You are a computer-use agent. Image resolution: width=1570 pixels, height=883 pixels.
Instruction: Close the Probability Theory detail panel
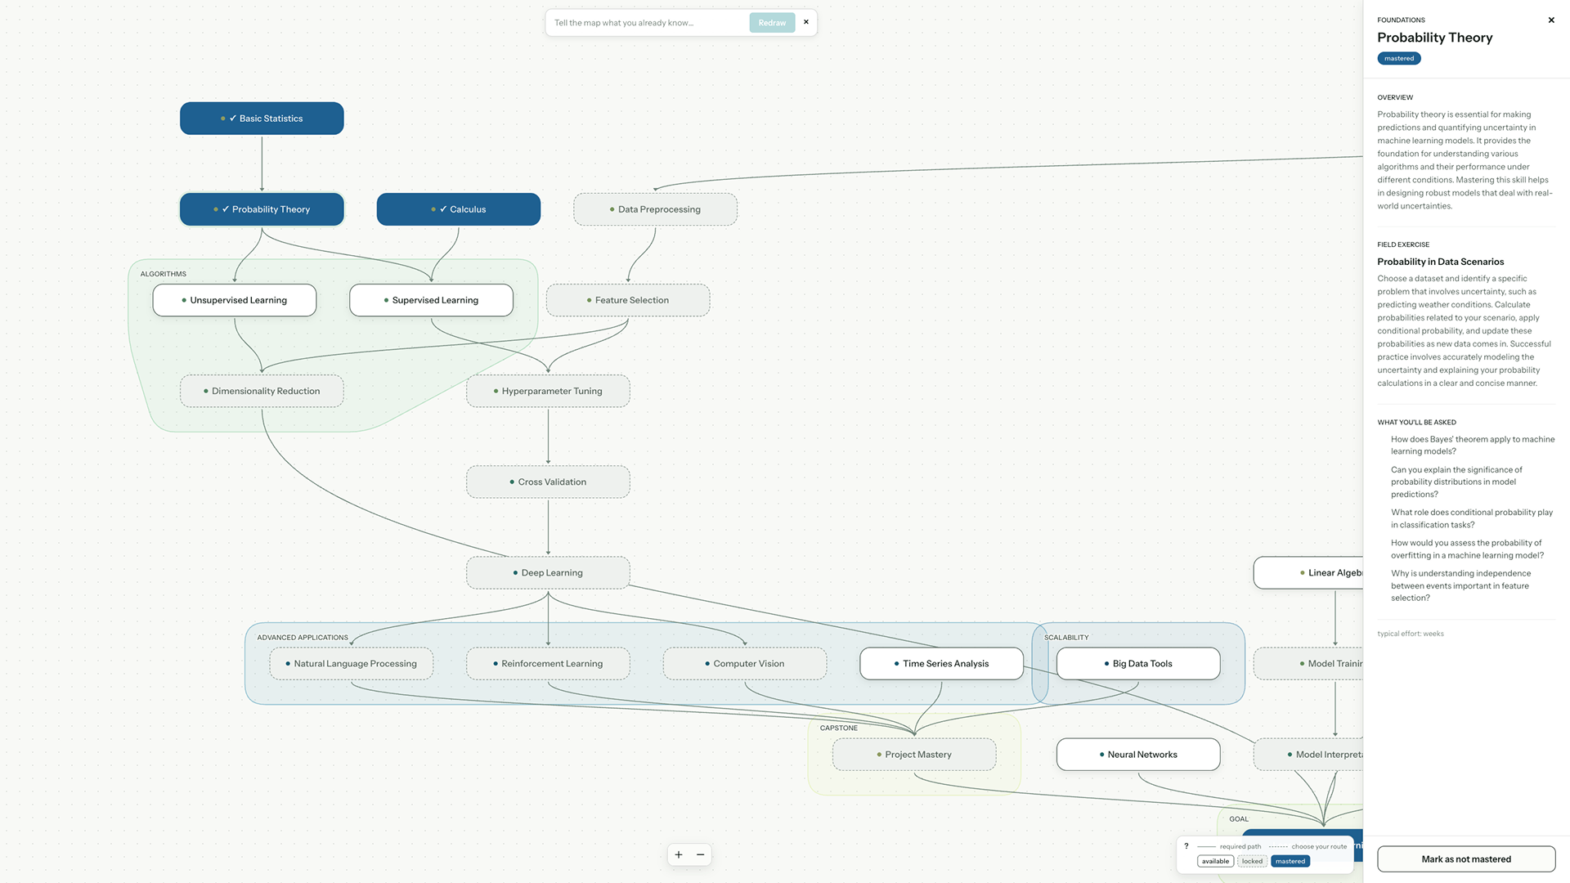click(1551, 20)
